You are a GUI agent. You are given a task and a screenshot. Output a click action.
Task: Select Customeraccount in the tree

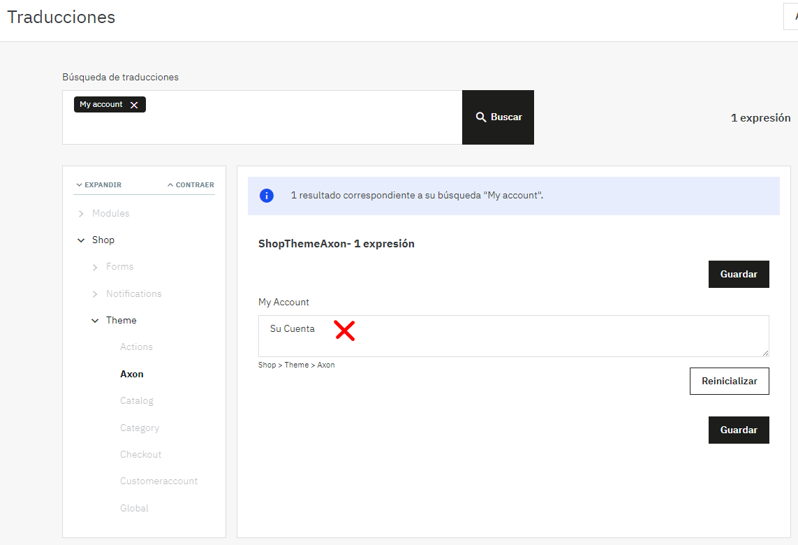coord(158,481)
